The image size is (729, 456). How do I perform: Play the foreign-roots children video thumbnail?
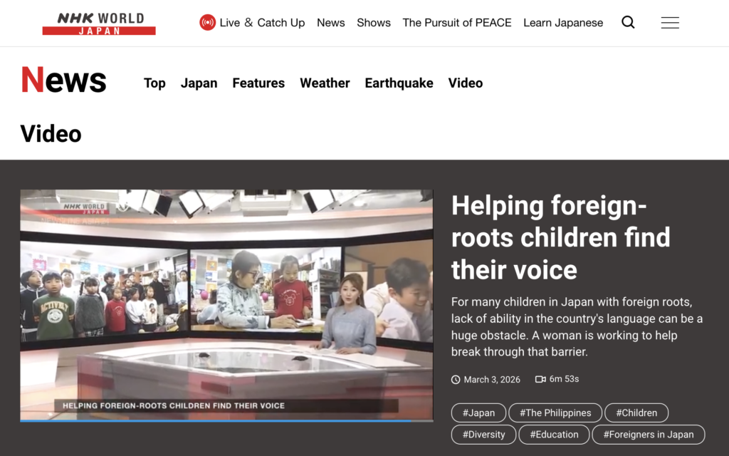[226, 304]
